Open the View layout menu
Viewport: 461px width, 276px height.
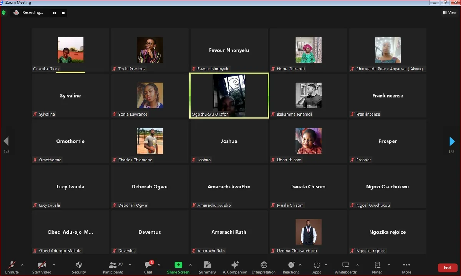click(x=449, y=13)
